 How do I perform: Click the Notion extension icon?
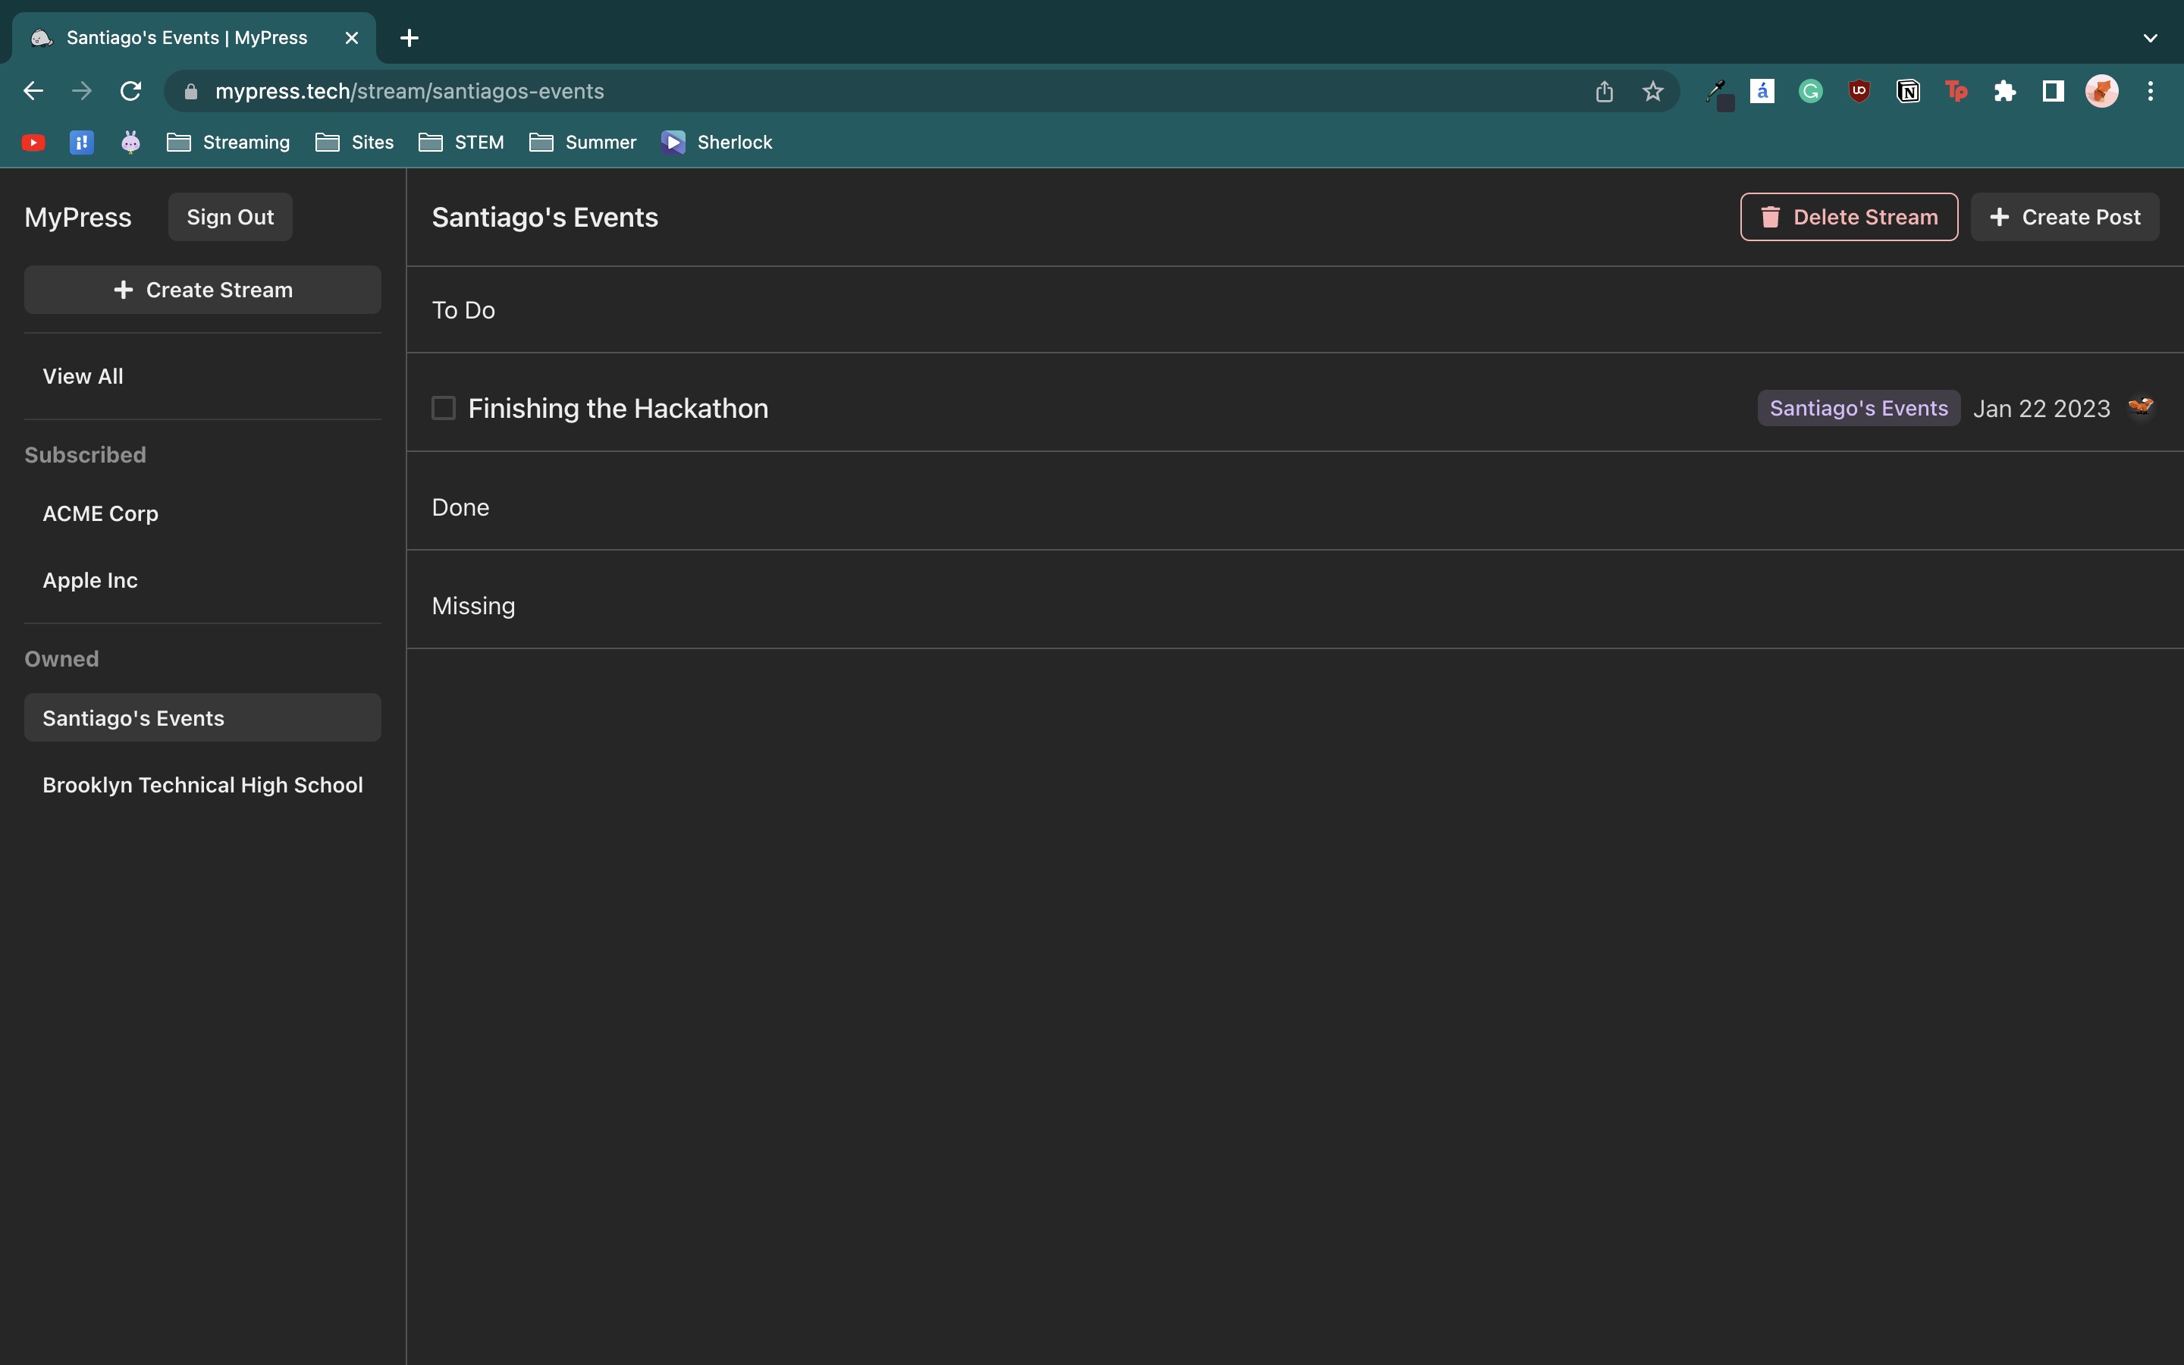[x=1908, y=91]
